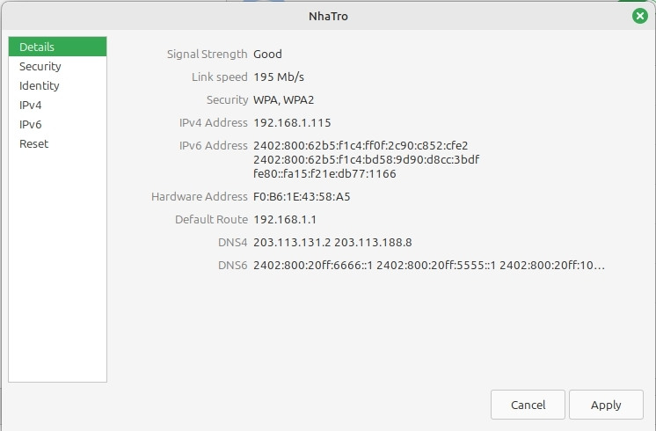The height and width of the screenshot is (431, 656).
Task: Click Apply to save connection settings
Action: point(606,405)
